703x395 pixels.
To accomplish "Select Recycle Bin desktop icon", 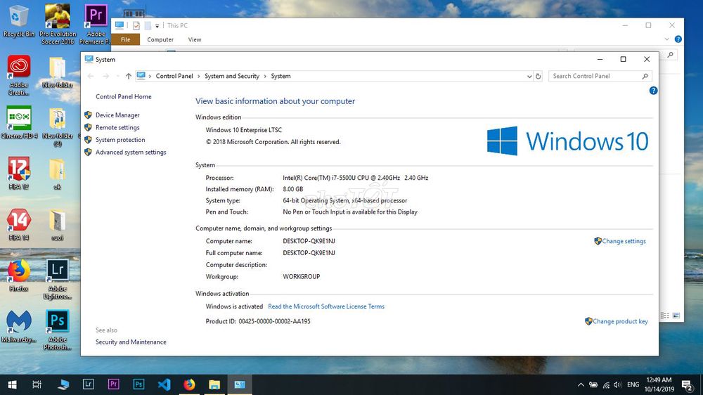I will point(18,21).
